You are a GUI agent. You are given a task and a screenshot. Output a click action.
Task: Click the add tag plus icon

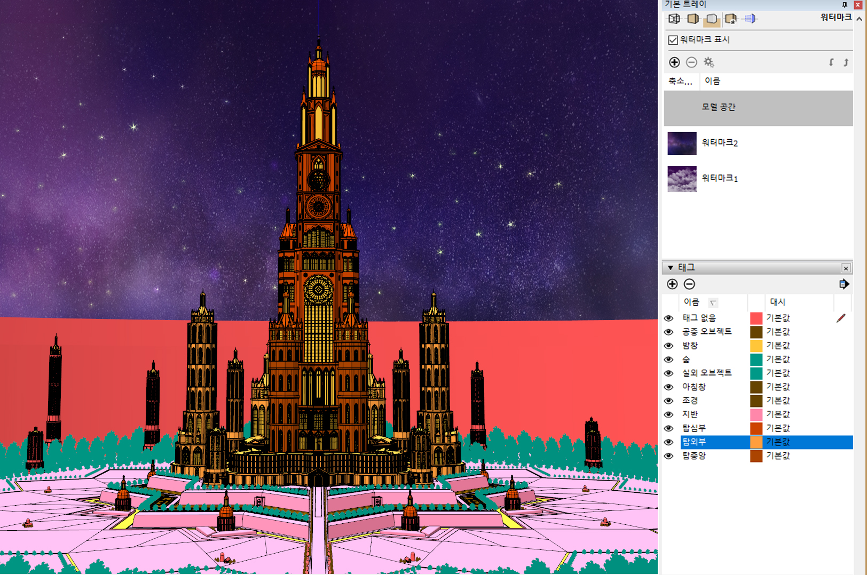pyautogui.click(x=672, y=284)
